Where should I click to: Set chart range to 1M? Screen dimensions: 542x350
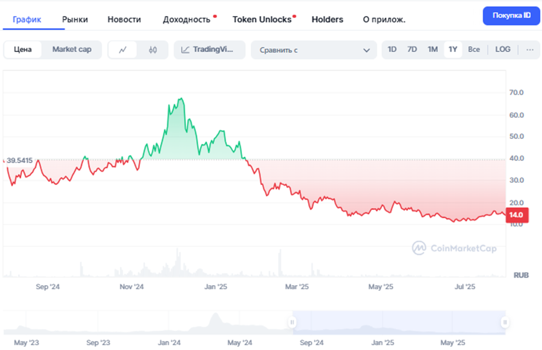click(433, 49)
